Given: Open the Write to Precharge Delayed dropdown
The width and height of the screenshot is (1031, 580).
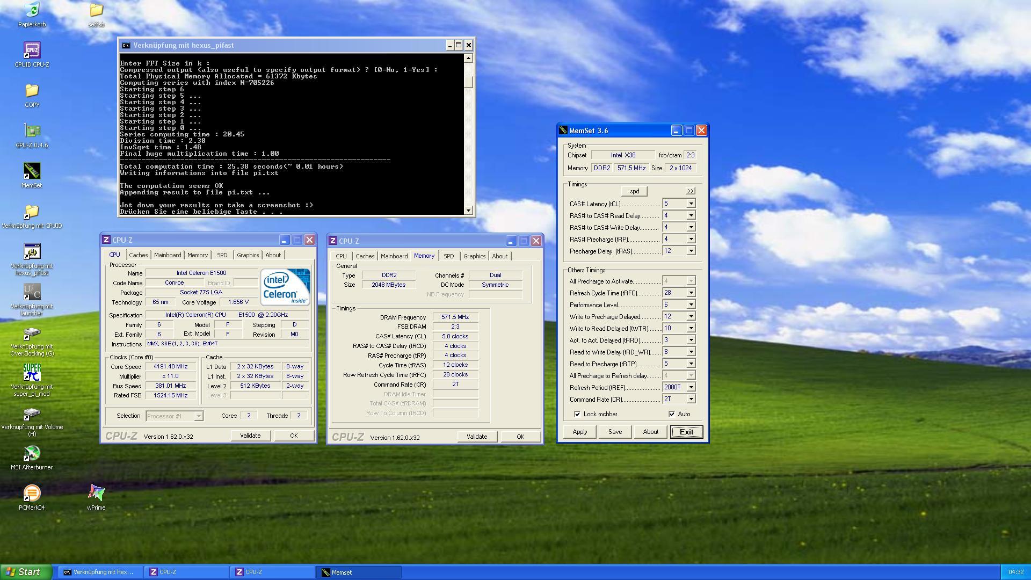Looking at the screenshot, I should 691,317.
